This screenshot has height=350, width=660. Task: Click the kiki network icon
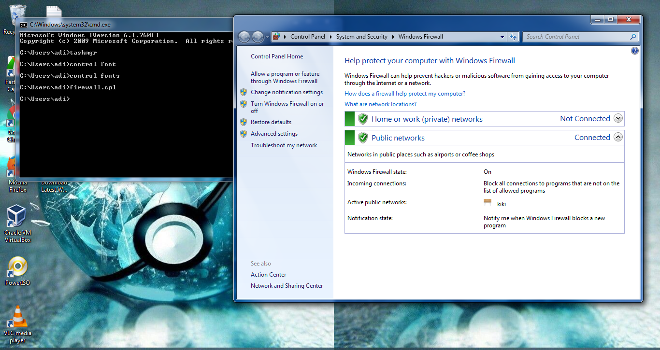488,202
